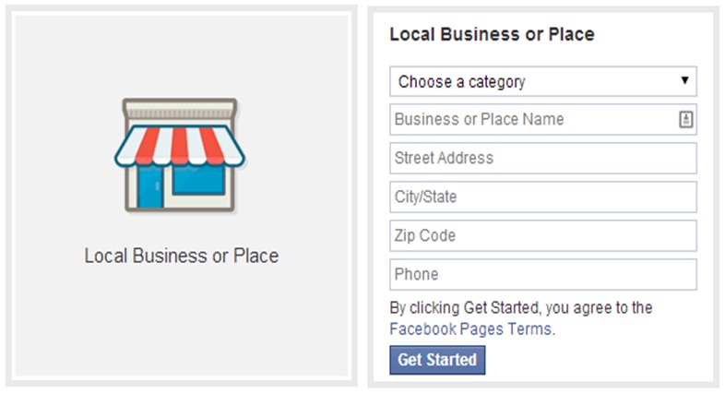Focus the Phone input field
Viewport: 725px width, 394px height.
click(542, 275)
